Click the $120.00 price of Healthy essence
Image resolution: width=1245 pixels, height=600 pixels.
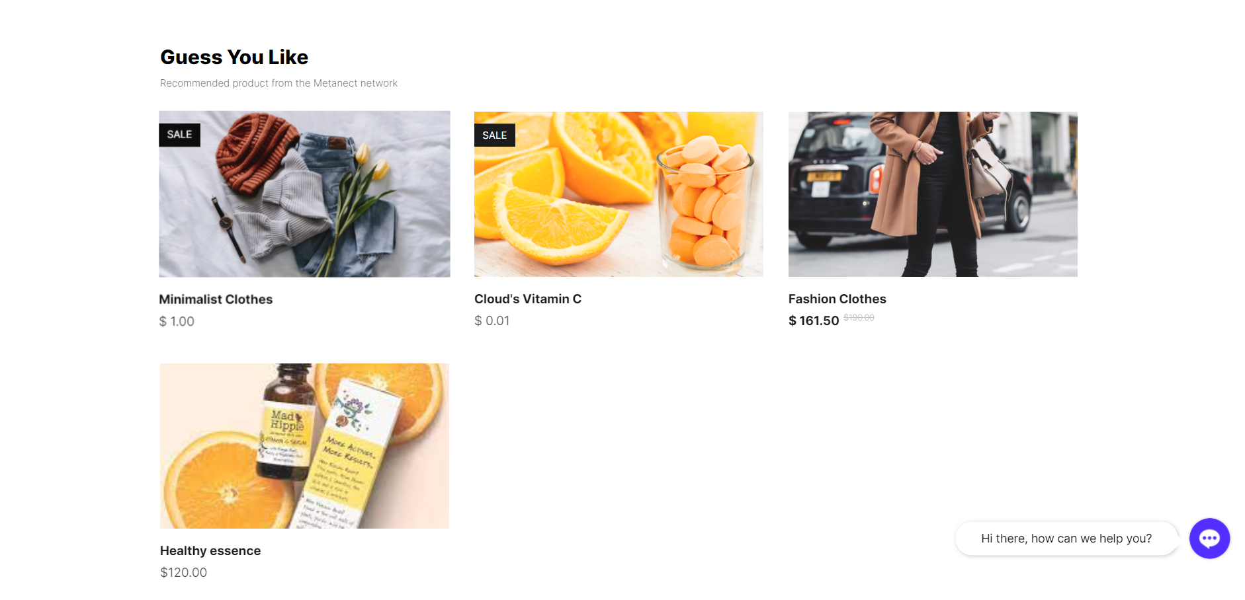point(183,573)
